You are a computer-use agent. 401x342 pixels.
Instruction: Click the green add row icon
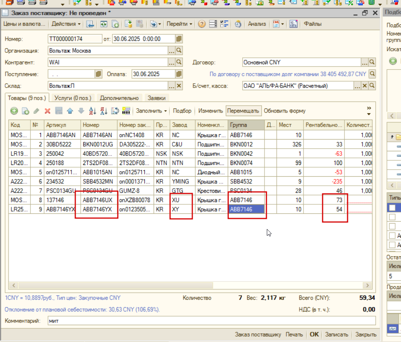tap(14, 111)
